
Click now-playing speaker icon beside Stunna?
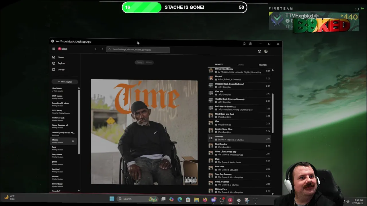[211, 138]
